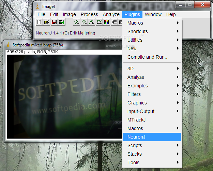Click the camera snapshot icon in toolbar
This screenshot has height=171, width=213.
120,22
